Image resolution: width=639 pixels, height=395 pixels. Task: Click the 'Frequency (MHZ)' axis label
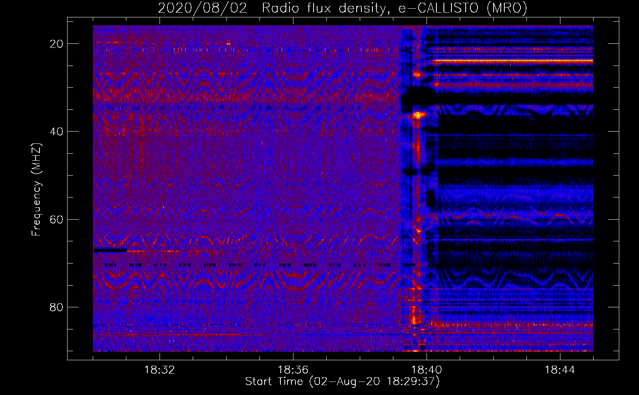click(36, 190)
